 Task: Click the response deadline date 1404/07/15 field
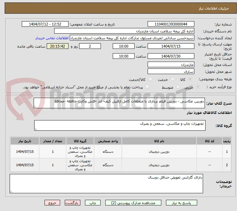click(171, 46)
